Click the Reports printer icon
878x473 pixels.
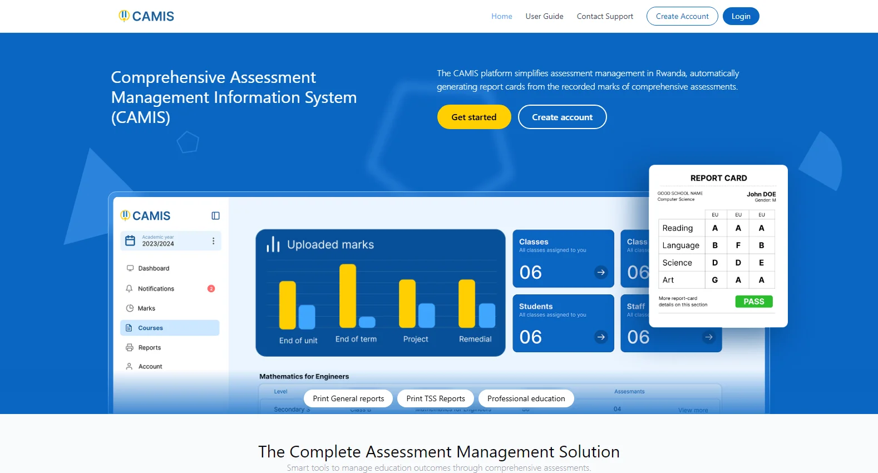click(x=130, y=347)
